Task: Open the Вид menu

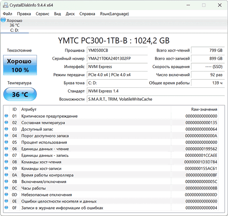Action: (x=58, y=14)
